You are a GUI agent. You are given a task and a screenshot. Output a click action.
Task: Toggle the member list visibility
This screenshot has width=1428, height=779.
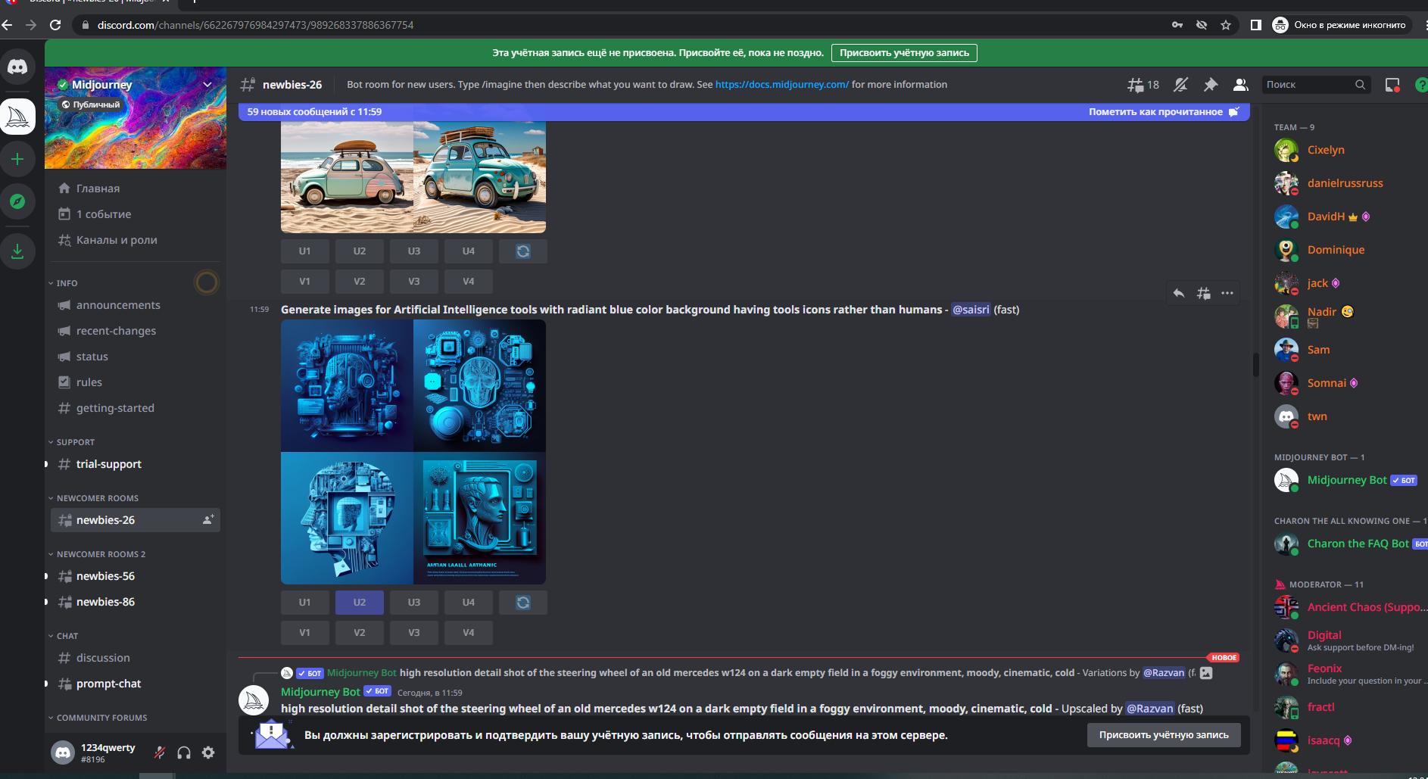coord(1240,85)
